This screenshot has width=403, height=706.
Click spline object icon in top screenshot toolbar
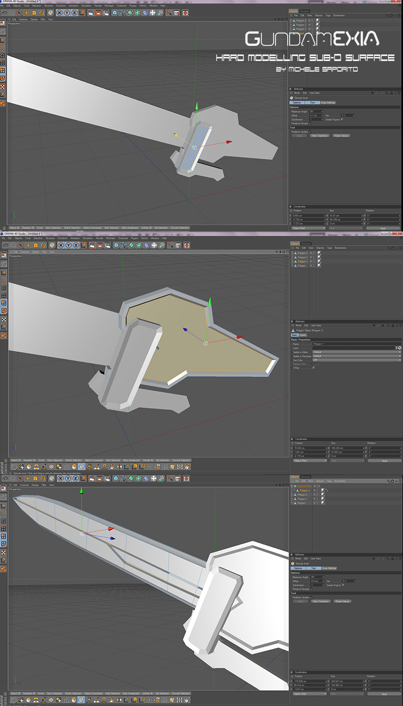(122, 12)
